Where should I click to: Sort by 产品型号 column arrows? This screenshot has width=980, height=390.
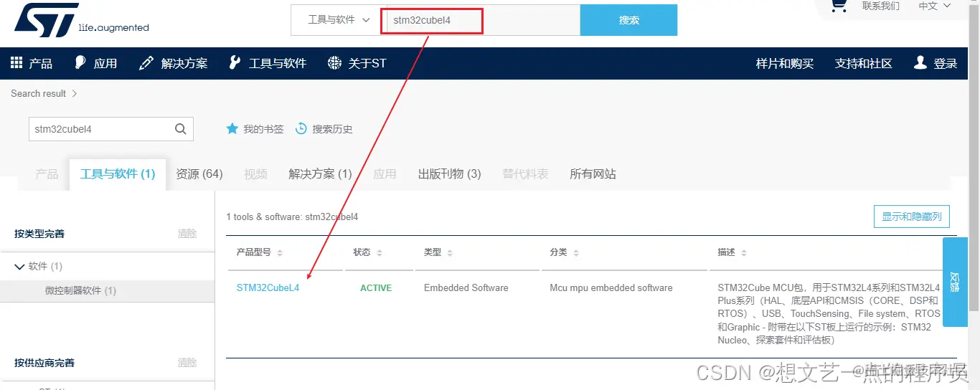[x=280, y=253]
